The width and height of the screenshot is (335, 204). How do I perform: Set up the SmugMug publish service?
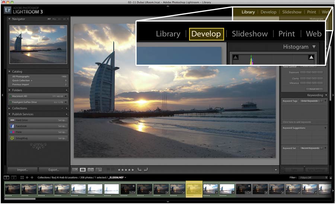click(62, 138)
